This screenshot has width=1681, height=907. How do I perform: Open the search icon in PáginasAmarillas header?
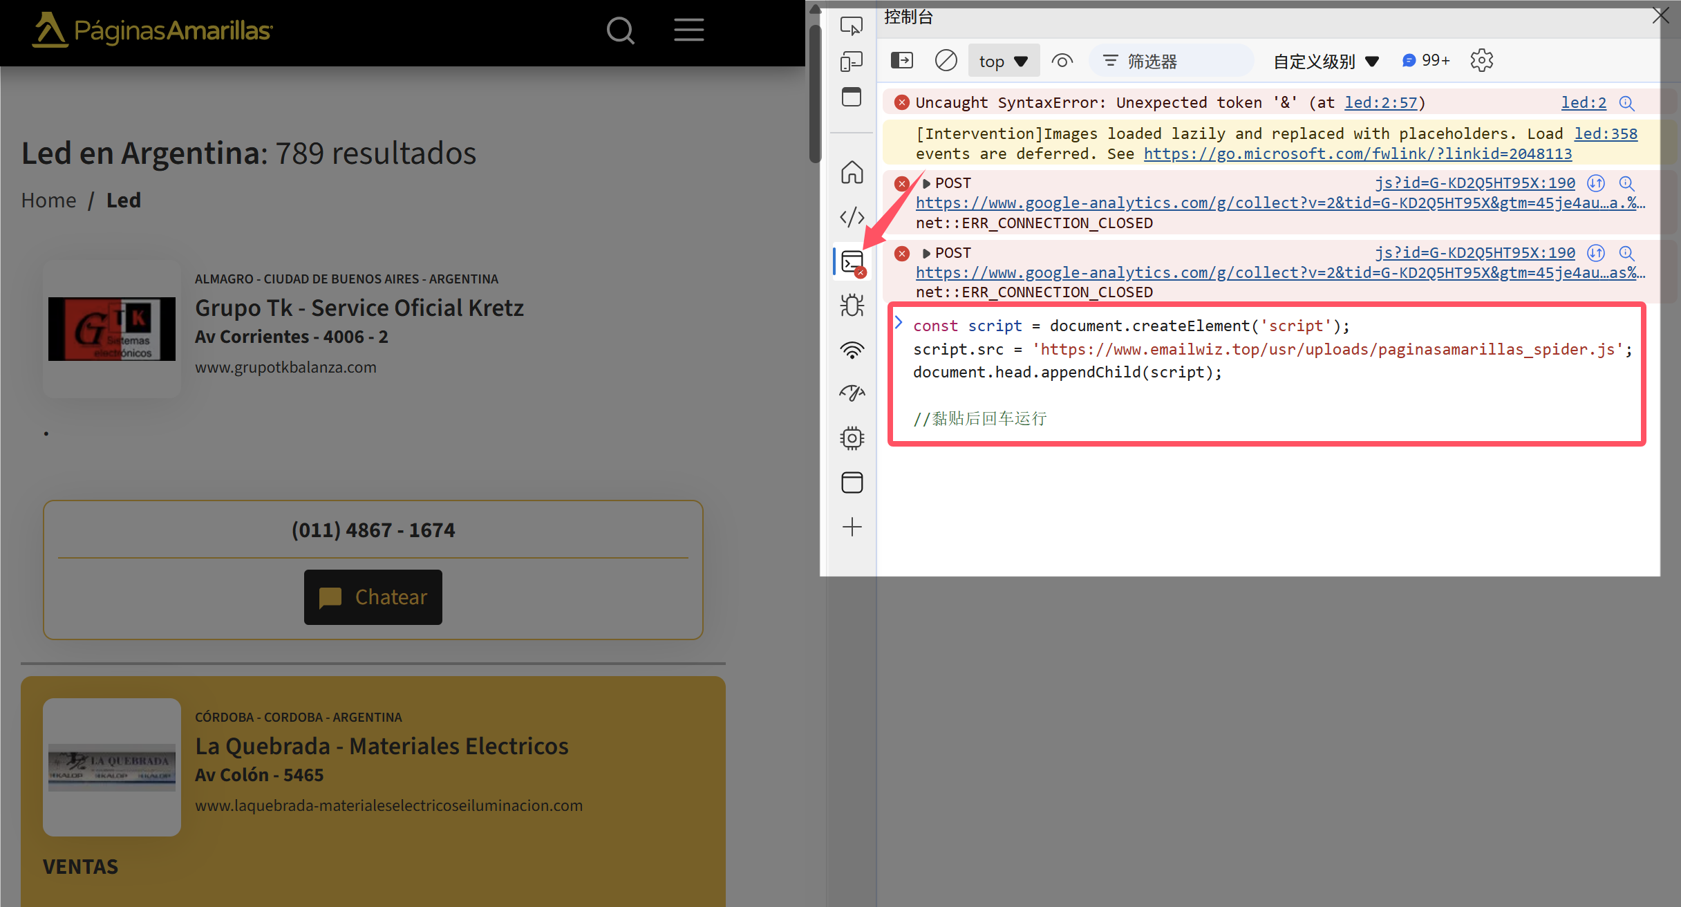[620, 30]
